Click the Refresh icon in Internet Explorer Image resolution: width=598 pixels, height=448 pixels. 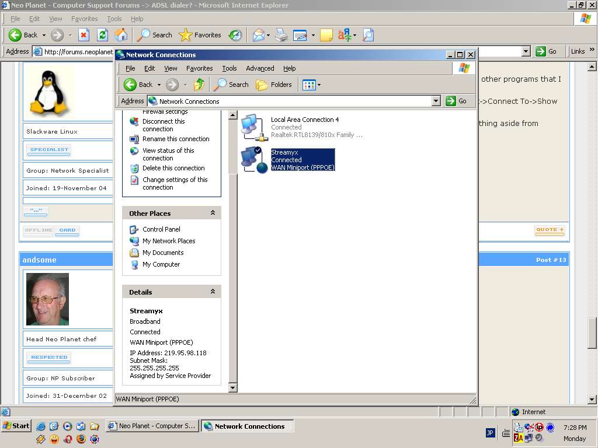tap(102, 35)
